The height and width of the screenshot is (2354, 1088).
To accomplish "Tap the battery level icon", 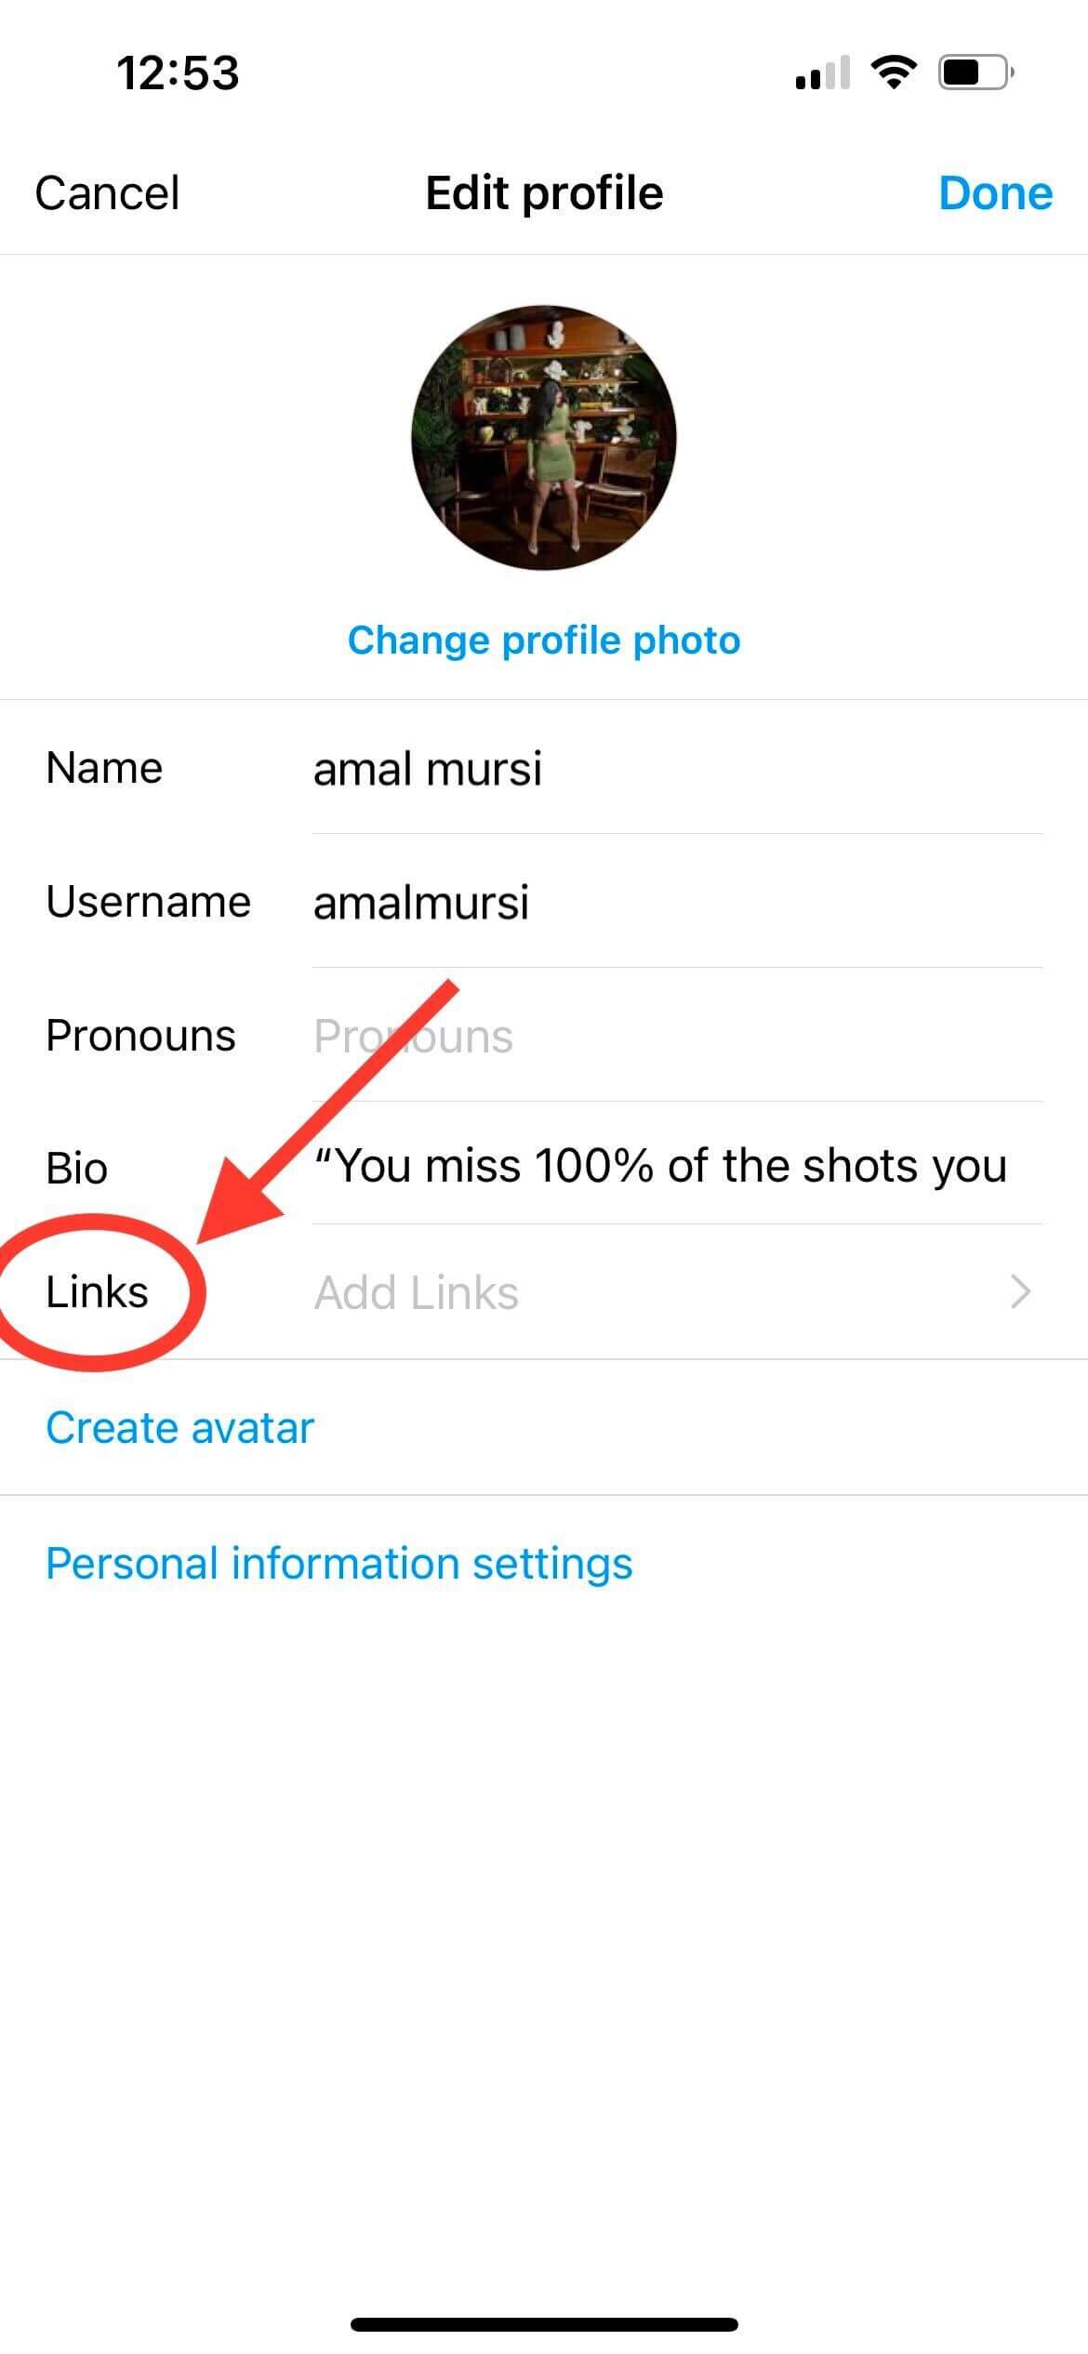I will point(975,72).
